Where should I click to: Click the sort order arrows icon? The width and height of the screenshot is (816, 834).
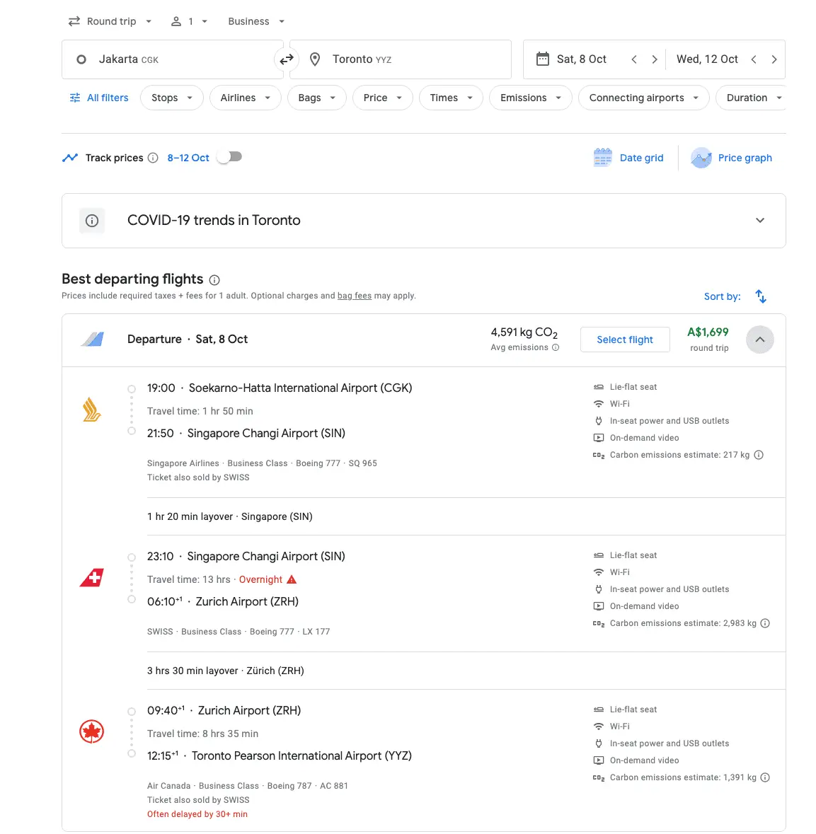(761, 296)
